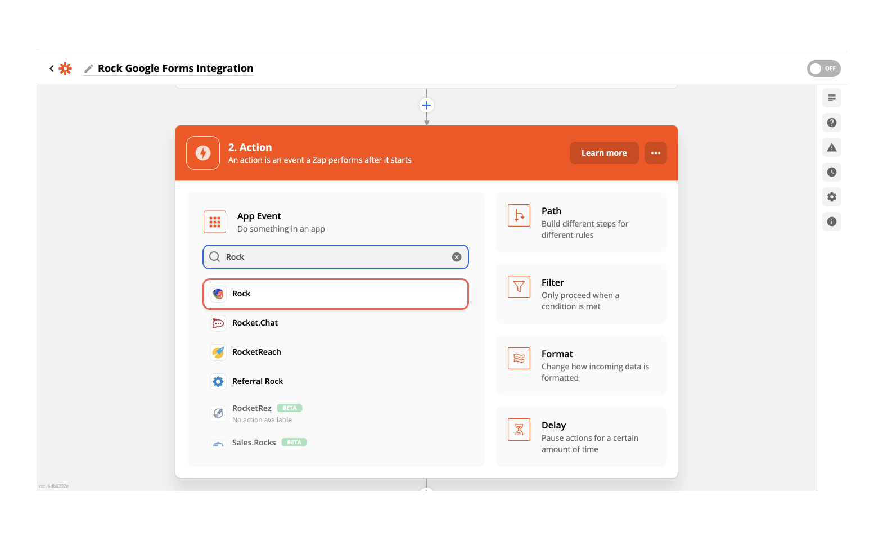Click the BETA badge beside Sales.Rocks

pos(294,443)
